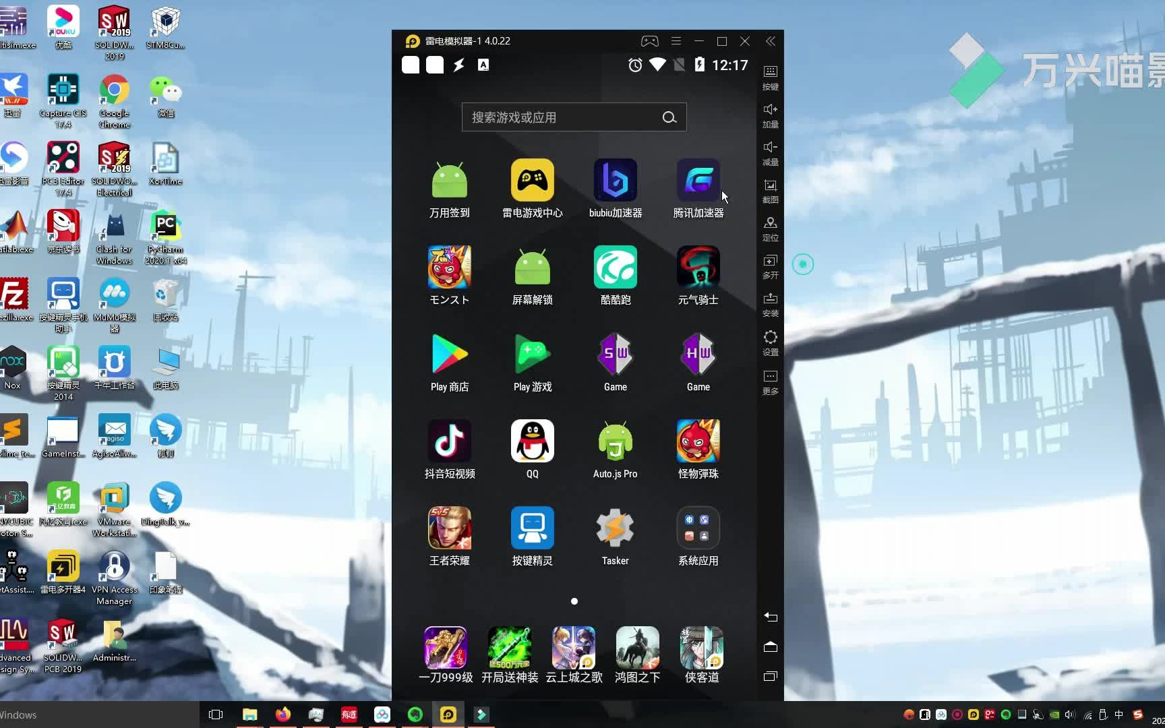Open Clash for Windows desktop shortcut

coord(114,237)
